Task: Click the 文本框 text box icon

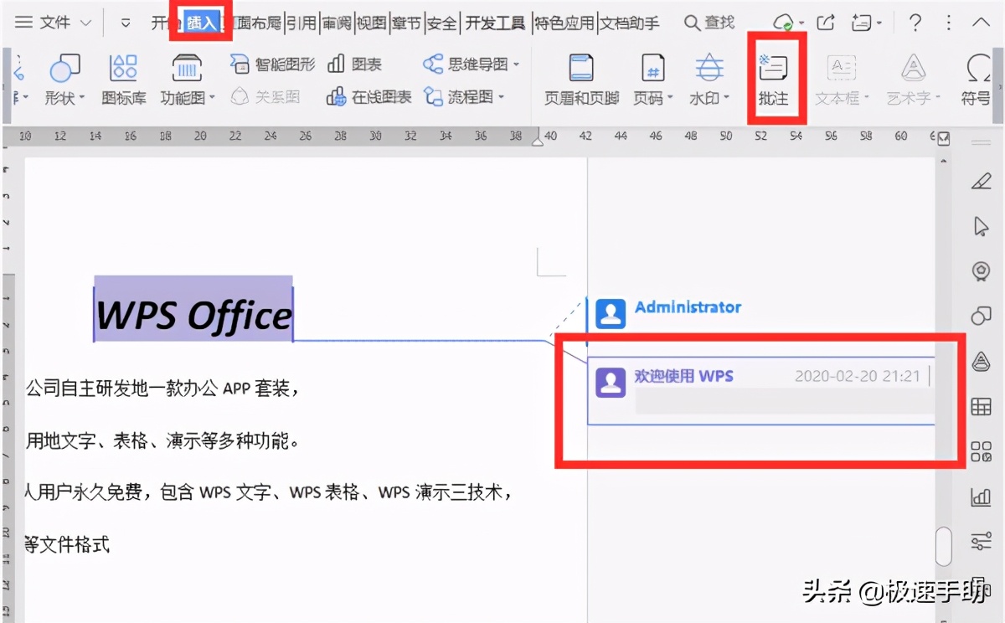Action: pos(842,68)
